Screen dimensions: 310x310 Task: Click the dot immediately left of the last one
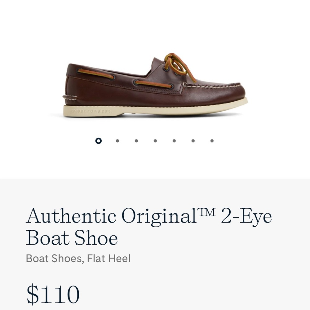193,141
